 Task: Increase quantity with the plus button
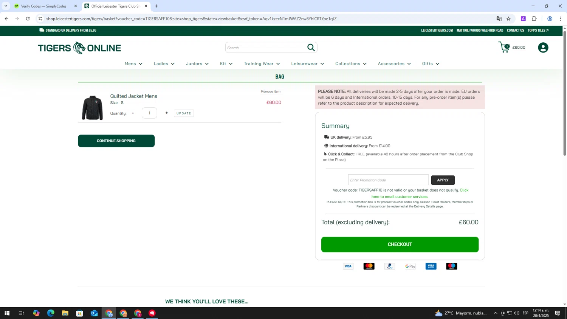pyautogui.click(x=167, y=113)
